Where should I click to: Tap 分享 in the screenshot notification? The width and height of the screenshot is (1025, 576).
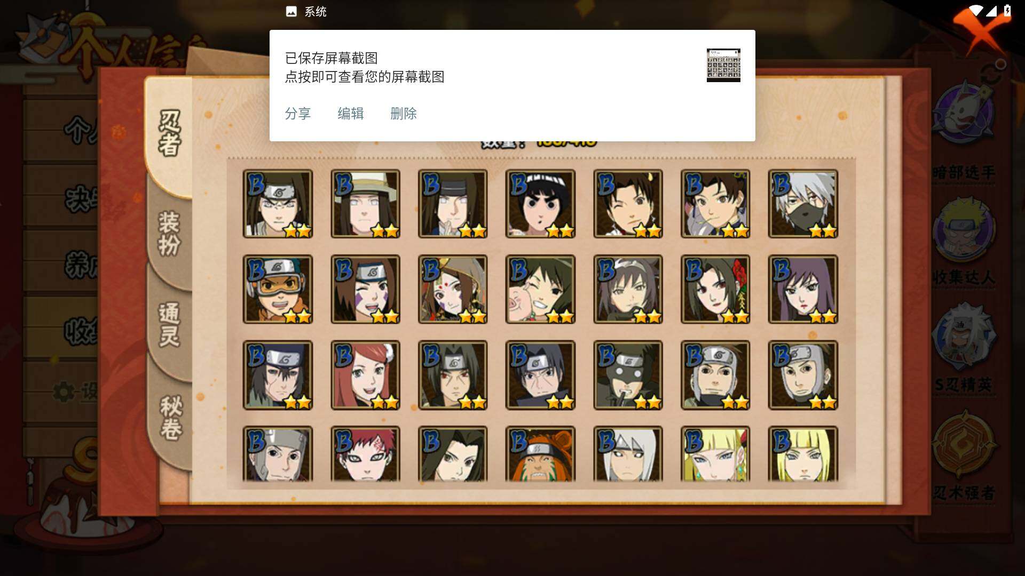pos(298,114)
